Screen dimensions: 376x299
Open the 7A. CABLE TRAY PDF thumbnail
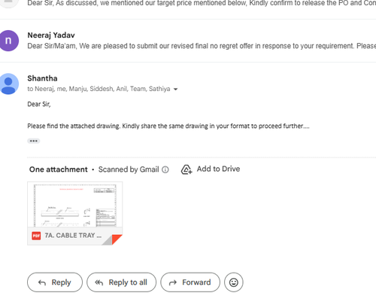click(x=74, y=213)
